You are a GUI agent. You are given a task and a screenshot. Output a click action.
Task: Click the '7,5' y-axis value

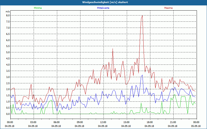8,22
